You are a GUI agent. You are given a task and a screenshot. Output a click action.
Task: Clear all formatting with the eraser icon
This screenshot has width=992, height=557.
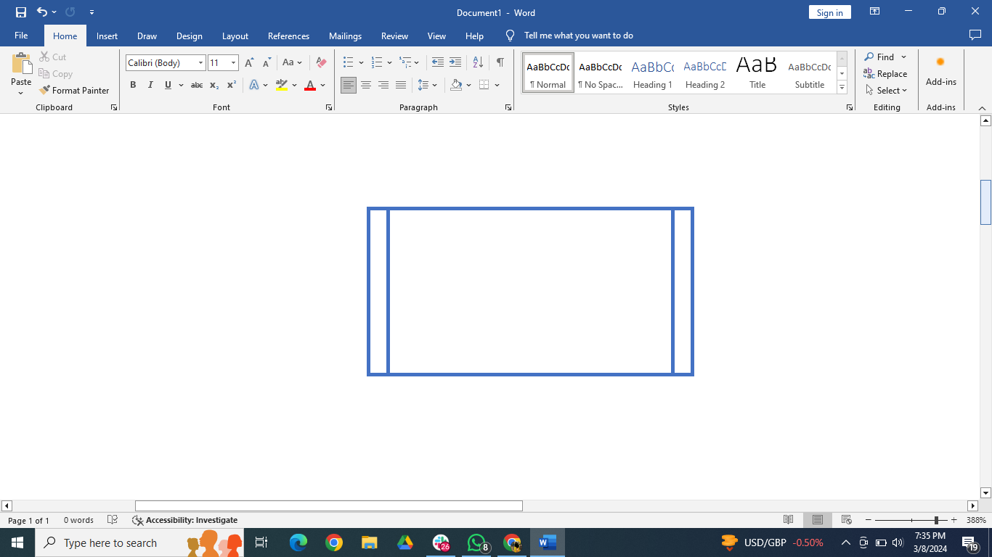(321, 63)
